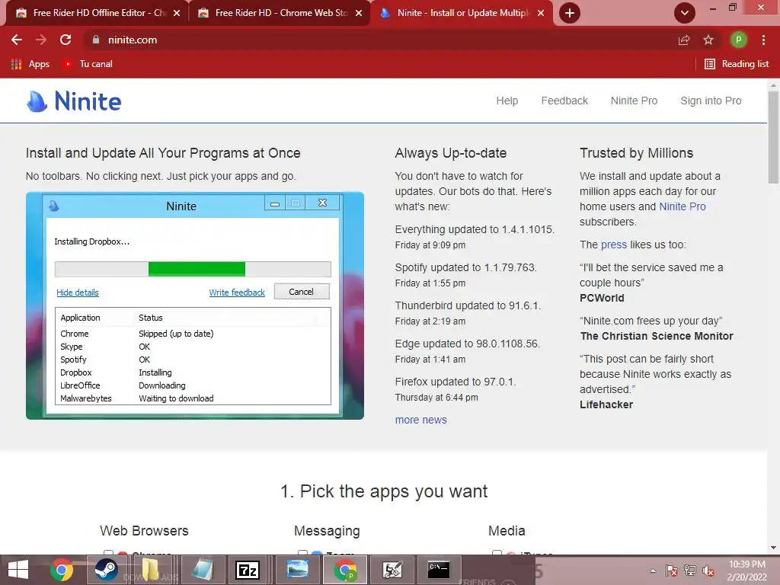This screenshot has height=585, width=780.
Task: Click the "Pick the apps you want" heading
Action: 384,491
